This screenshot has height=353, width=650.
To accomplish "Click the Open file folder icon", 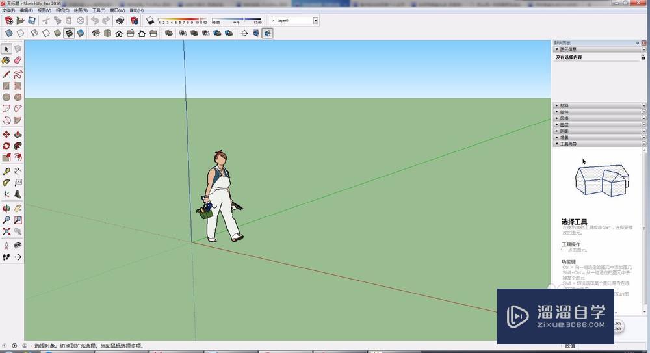I will pyautogui.click(x=20, y=20).
